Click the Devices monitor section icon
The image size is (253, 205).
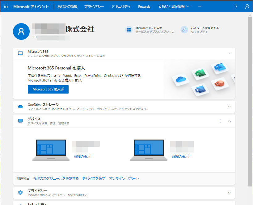(20, 121)
